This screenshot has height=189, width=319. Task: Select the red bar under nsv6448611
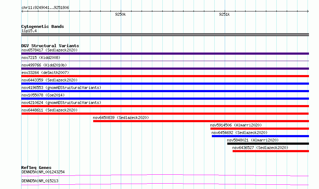tap(165, 114)
